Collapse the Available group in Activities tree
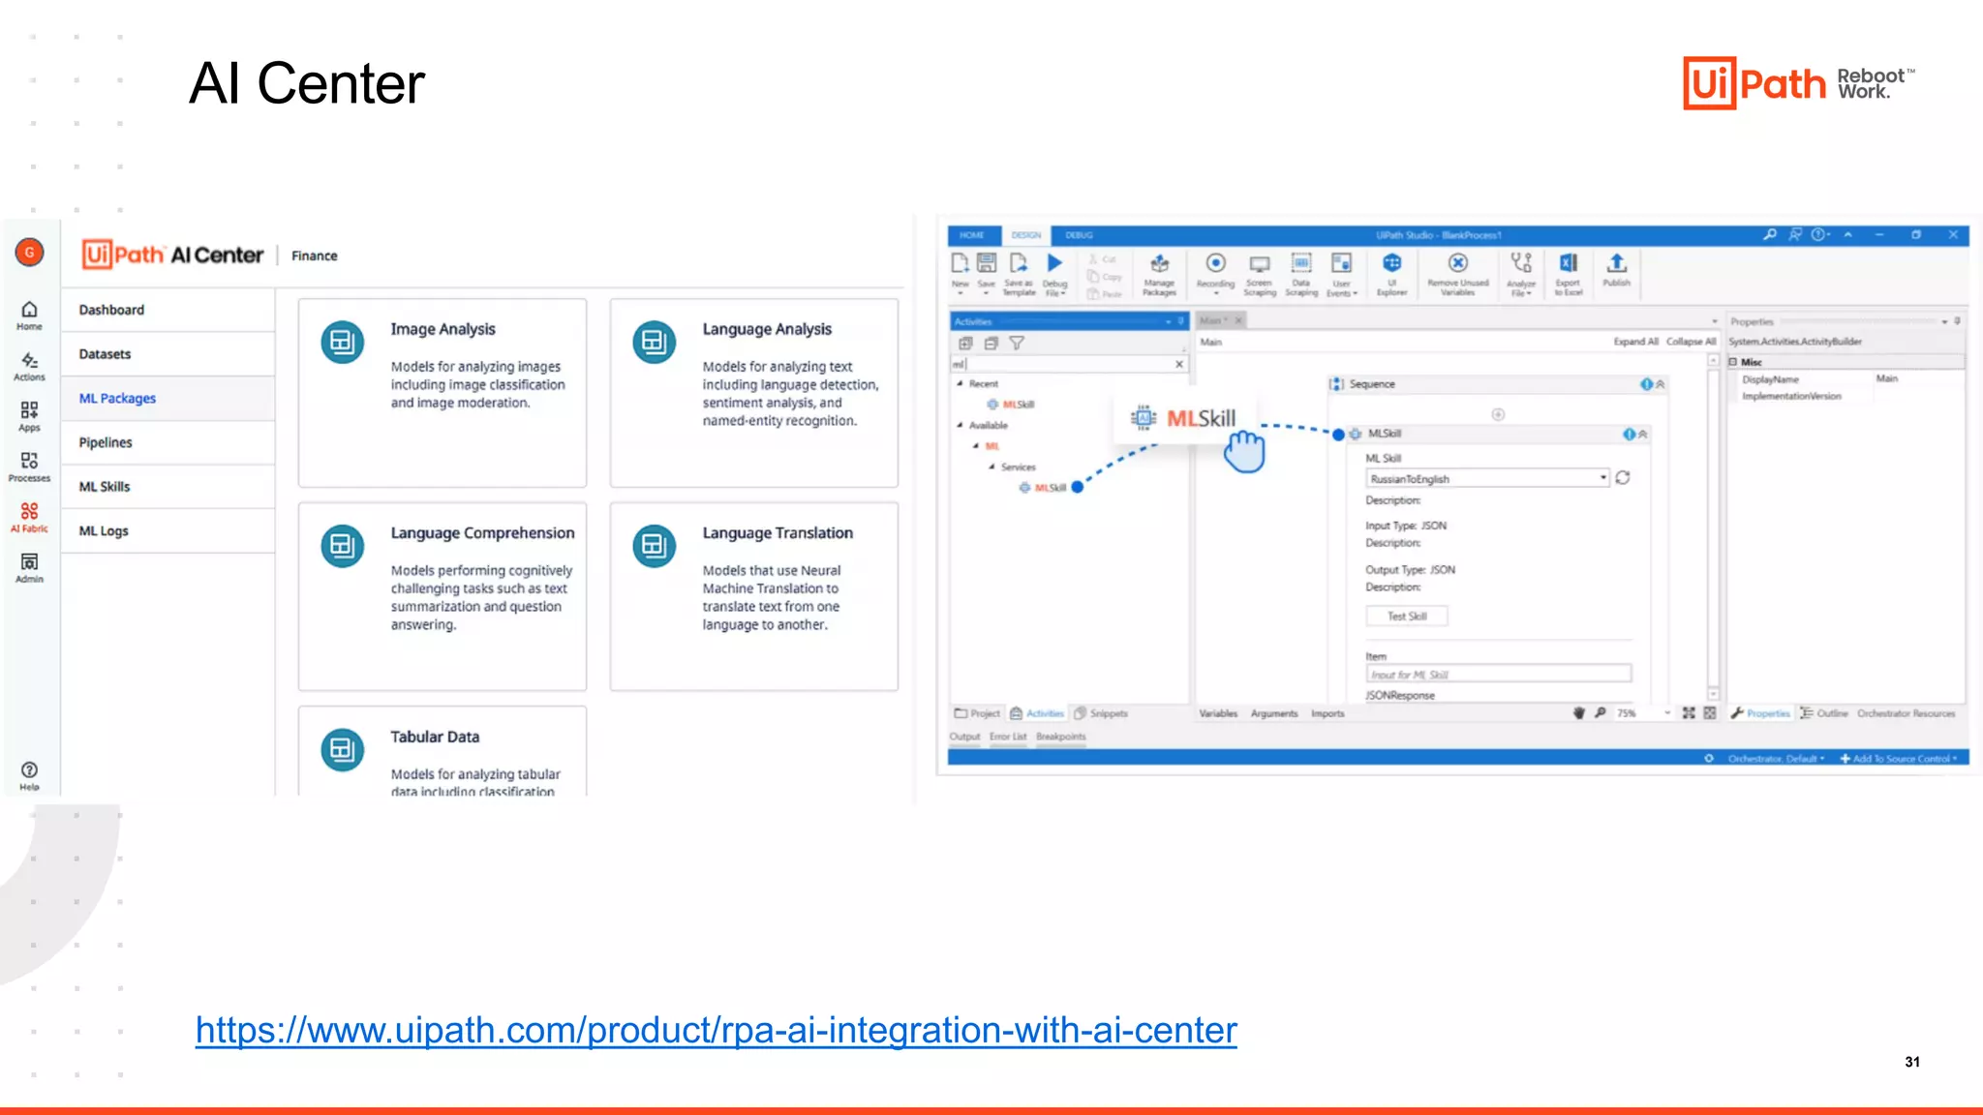The height and width of the screenshot is (1115, 1983). (x=960, y=425)
